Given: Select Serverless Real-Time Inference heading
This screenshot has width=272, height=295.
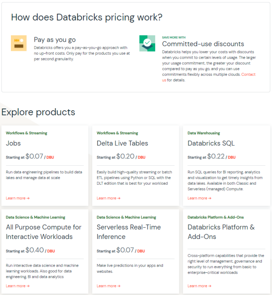Looking at the screenshot, I should point(129,232).
